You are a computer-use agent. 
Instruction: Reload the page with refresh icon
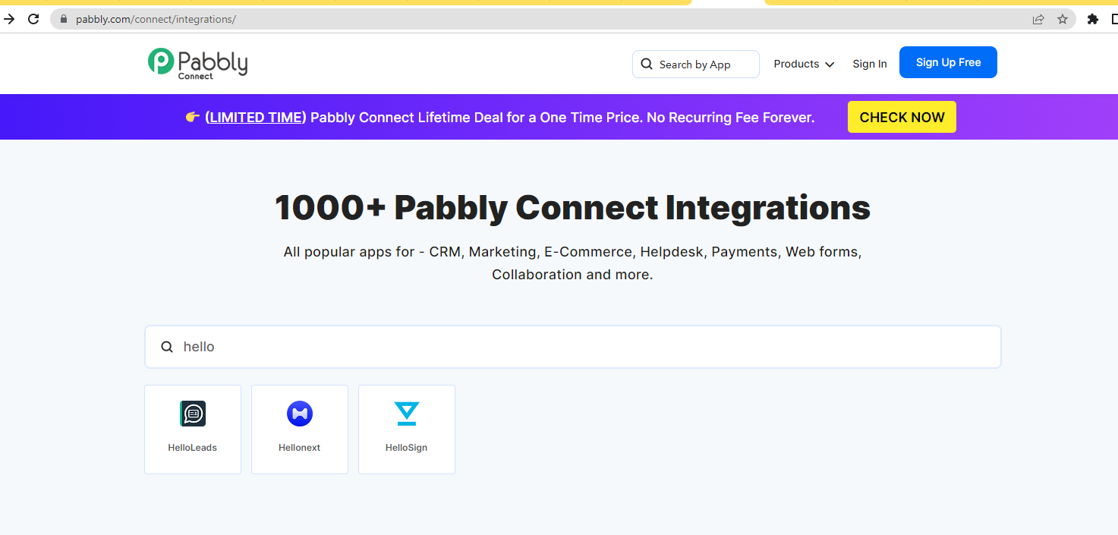(x=33, y=19)
